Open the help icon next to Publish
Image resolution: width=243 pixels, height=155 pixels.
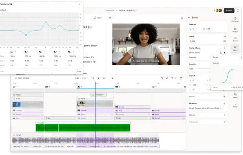[x=238, y=10]
